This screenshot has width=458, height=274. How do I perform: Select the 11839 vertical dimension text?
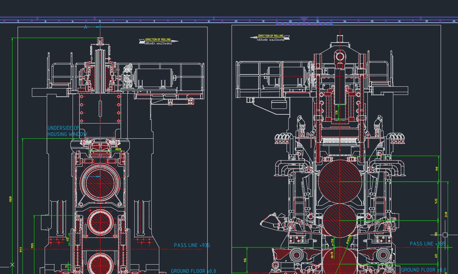click(11, 199)
